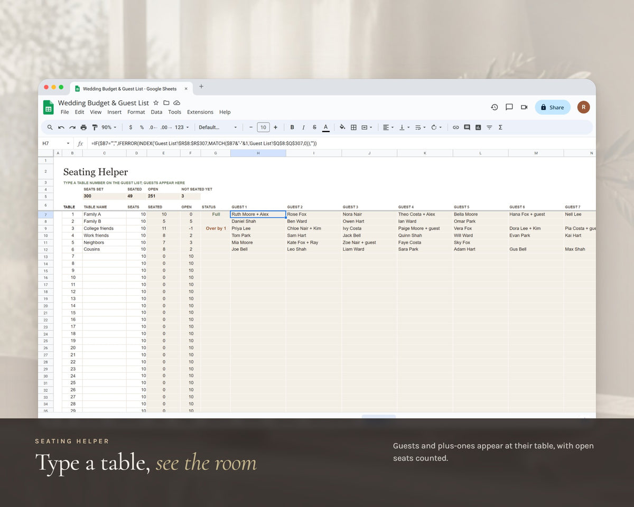This screenshot has height=507, width=634.
Task: Click the font size field showing 10
Action: [263, 127]
